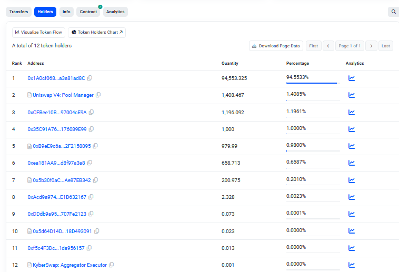
Task: View analytics icon for KyberSwap: Aggregator Executor
Action: tap(352, 265)
